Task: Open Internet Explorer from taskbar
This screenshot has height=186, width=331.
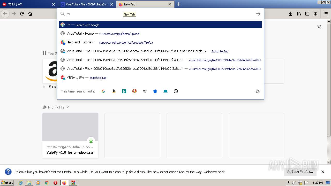Action: pyautogui.click(x=21, y=183)
